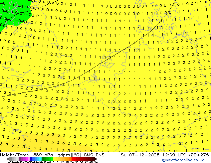Image resolution: width=211 pixels, height=163 pixels.
Task: Click the CMC ENS model label
Action: click(x=94, y=155)
